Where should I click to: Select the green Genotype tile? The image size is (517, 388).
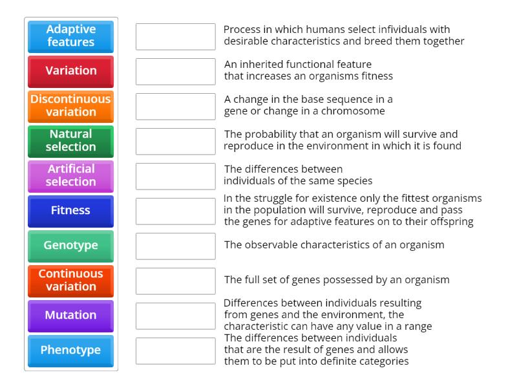[71, 246]
